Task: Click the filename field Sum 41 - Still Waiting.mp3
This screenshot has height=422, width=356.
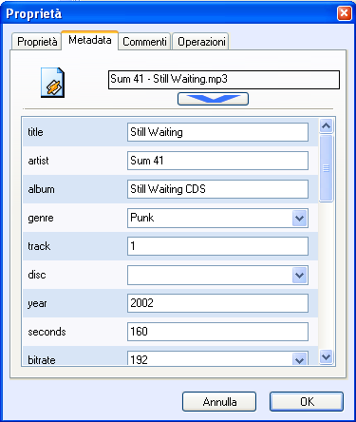Action: pos(224,80)
